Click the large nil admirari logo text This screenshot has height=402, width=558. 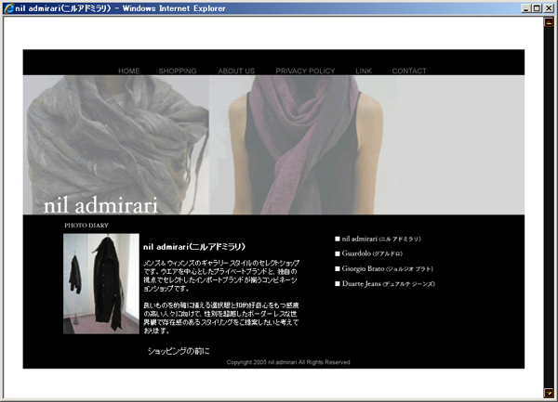100,205
